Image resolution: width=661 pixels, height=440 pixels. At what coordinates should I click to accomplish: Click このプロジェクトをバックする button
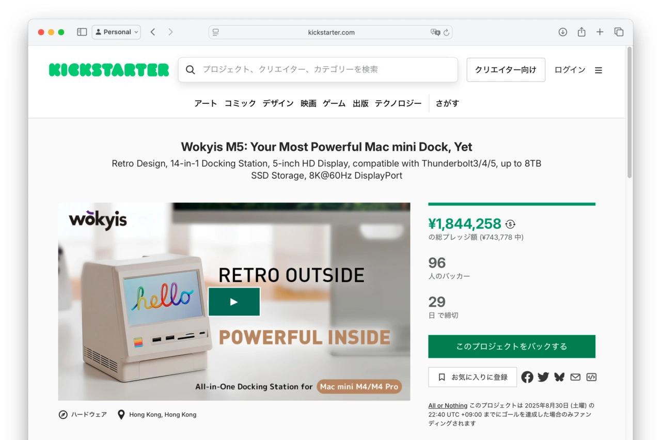pyautogui.click(x=512, y=347)
